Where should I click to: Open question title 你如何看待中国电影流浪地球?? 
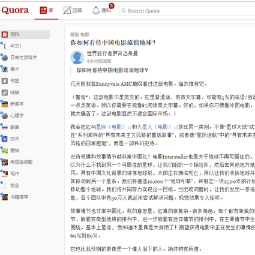113,43
